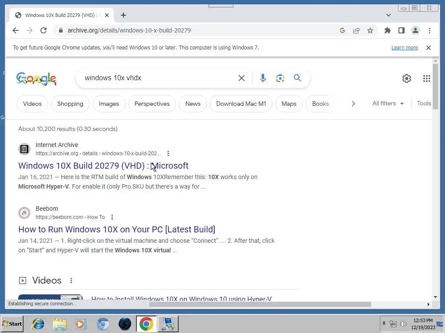Close the Windows 10X Build 20279 tab
This screenshot has width=445, height=333.
click(x=107, y=15)
